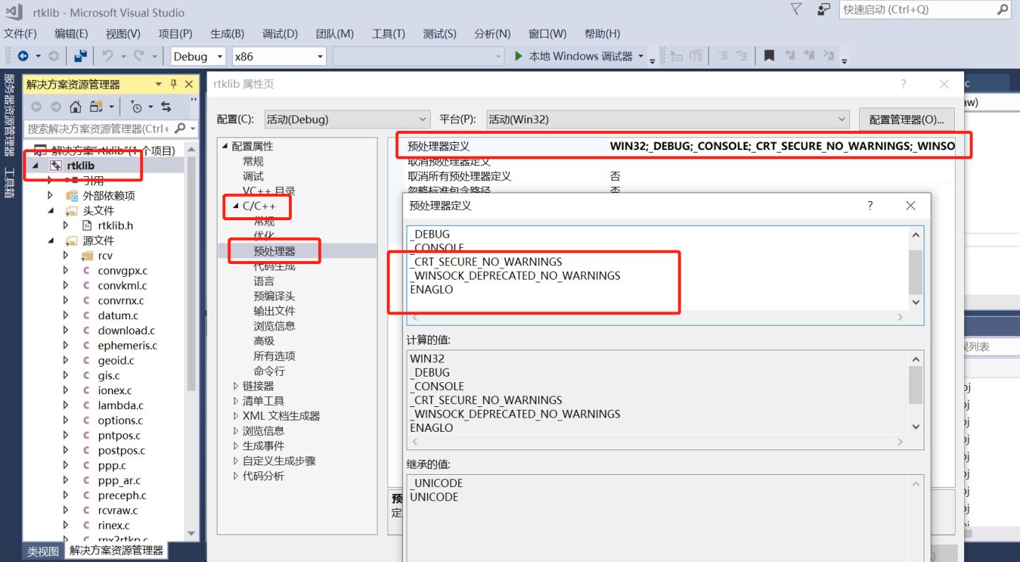Screen dimensions: 1020x562
Task: Click the notifications filter flag icon
Action: [x=796, y=9]
